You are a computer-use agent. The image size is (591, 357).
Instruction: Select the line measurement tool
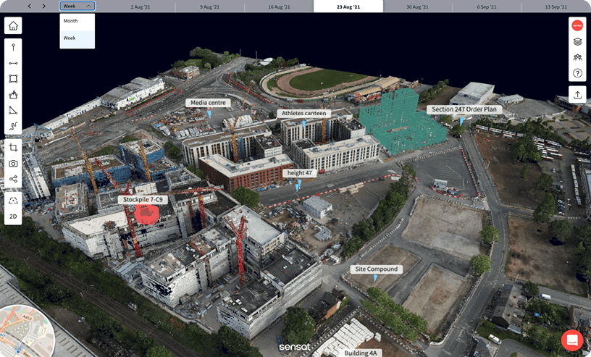[13, 63]
